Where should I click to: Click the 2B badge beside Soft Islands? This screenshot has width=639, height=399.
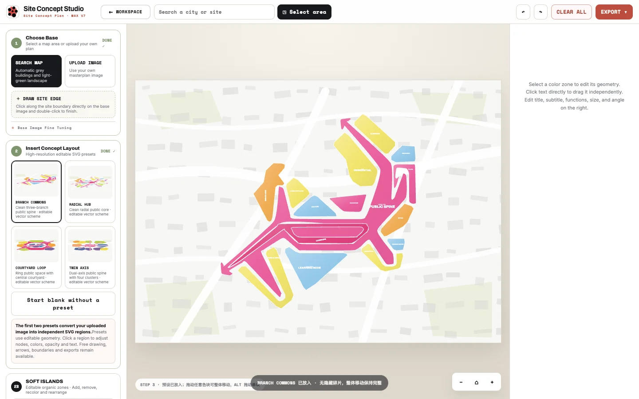(16, 387)
